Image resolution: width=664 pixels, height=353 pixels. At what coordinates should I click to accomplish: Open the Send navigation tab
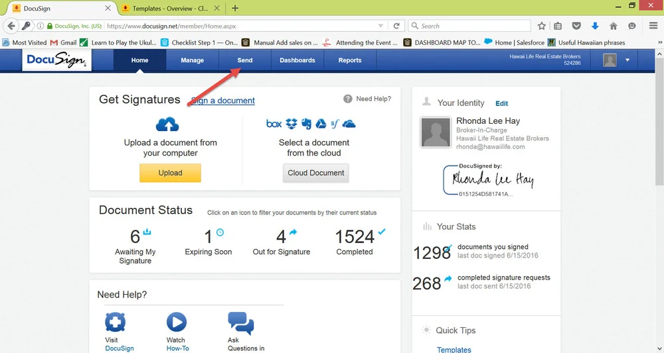[x=245, y=60]
